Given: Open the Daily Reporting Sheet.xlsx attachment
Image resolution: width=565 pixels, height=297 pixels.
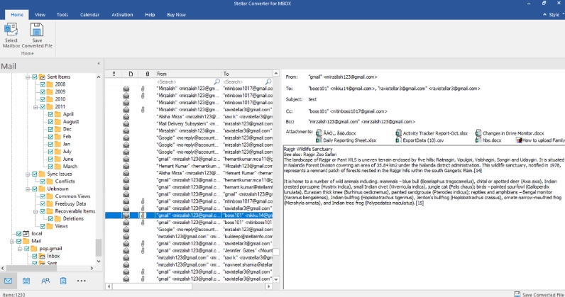Looking at the screenshot, I should 346,140.
